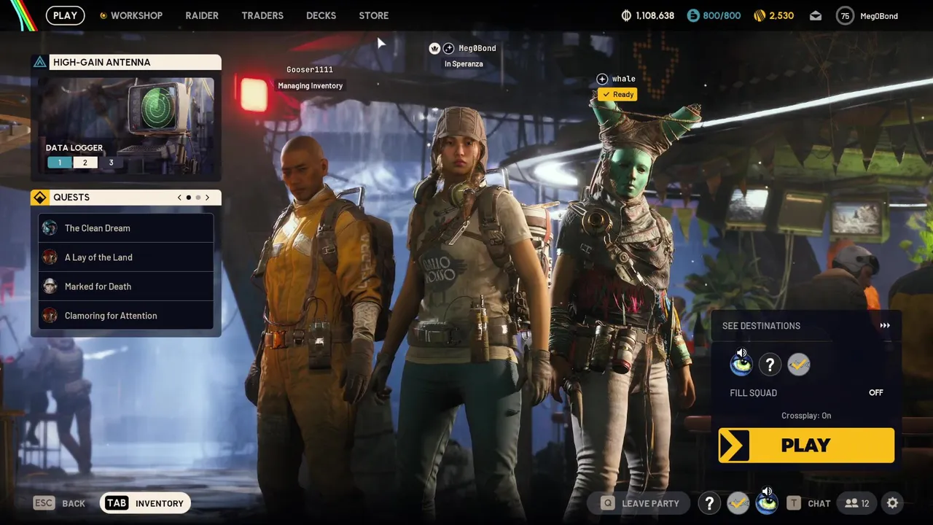Click shark-check avatar in play panel

799,364
